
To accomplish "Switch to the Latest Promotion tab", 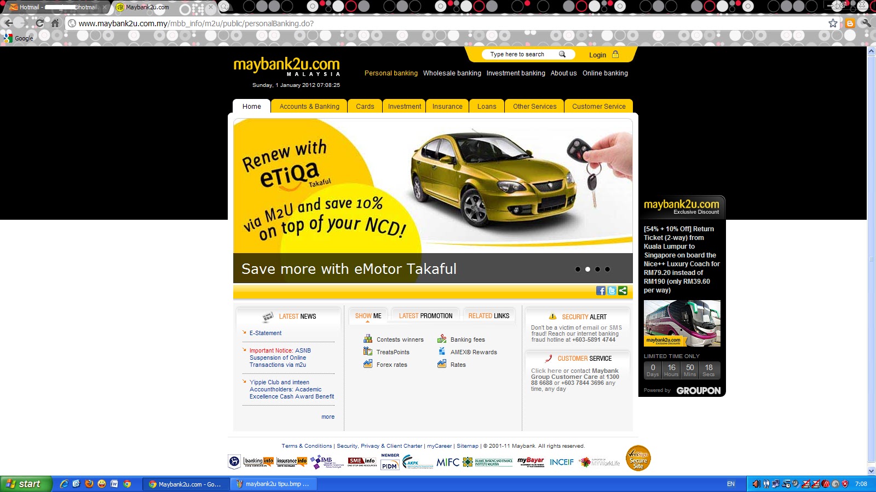I will tap(426, 316).
